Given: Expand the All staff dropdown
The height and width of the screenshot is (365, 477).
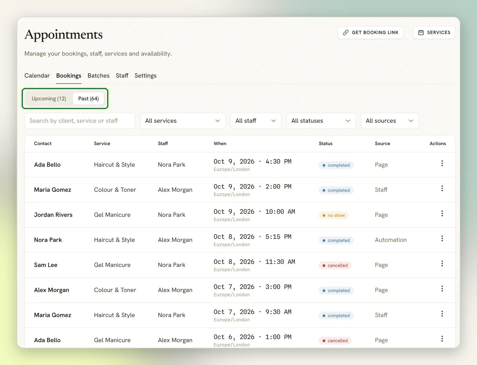Looking at the screenshot, I should 256,121.
